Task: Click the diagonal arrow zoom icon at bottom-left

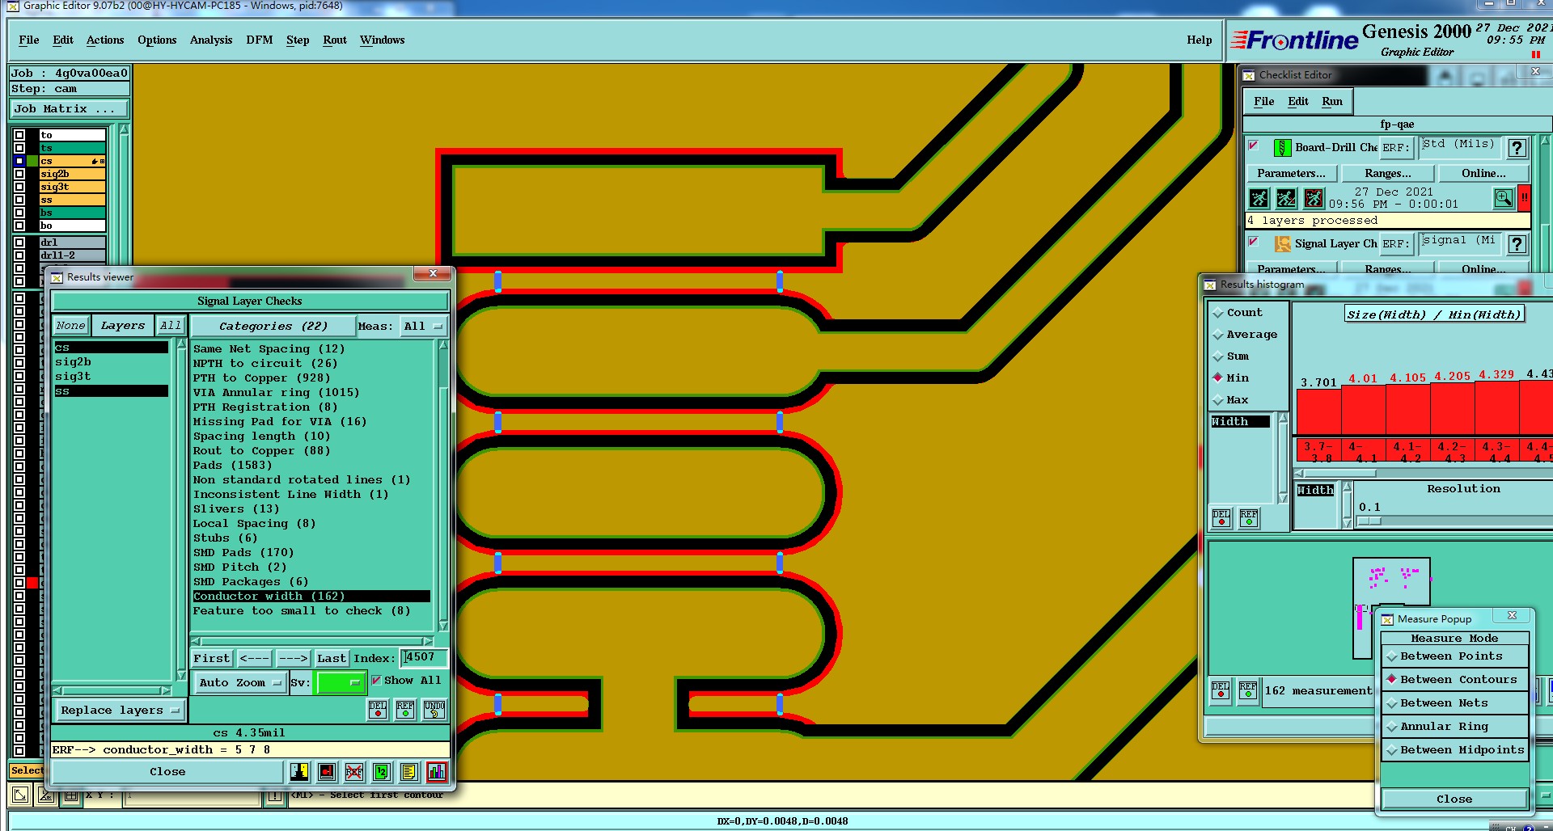Action: [20, 795]
